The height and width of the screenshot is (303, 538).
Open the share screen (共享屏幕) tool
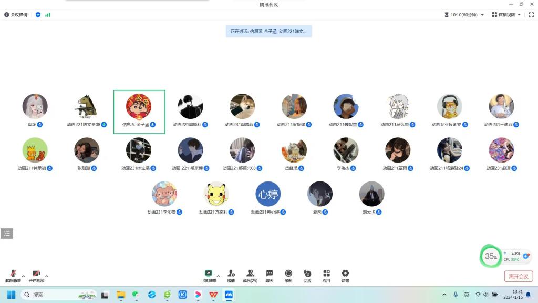[x=208, y=276]
